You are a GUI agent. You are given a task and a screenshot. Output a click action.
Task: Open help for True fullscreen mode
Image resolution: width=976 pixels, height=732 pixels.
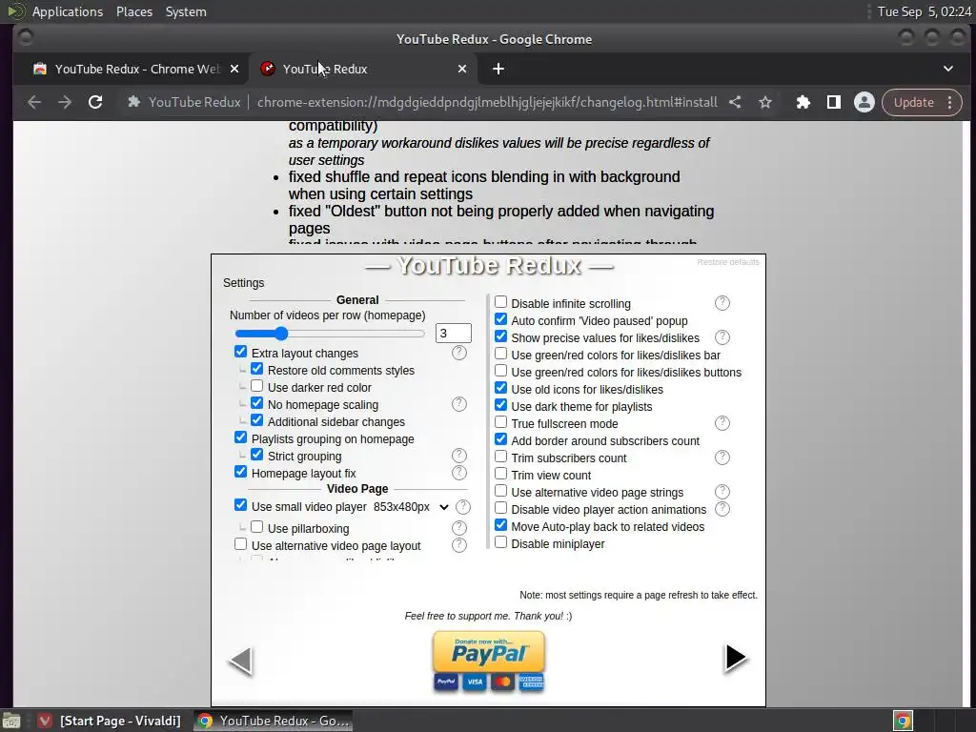[722, 423]
